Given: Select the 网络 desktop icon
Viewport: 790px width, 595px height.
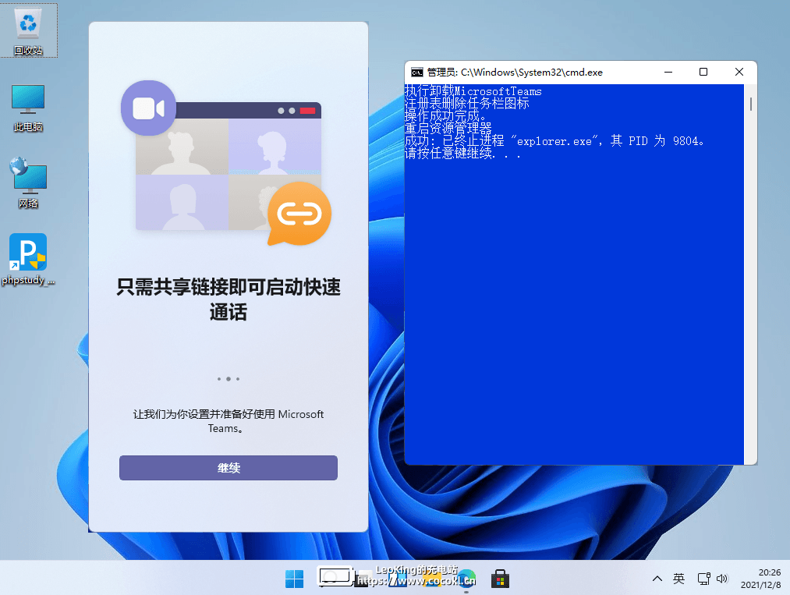Looking at the screenshot, I should [x=28, y=183].
